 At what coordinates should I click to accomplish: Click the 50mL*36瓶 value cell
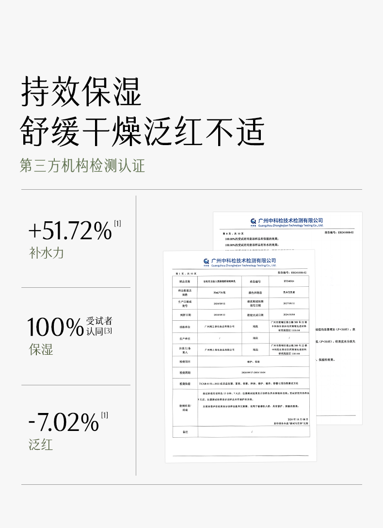(220, 293)
